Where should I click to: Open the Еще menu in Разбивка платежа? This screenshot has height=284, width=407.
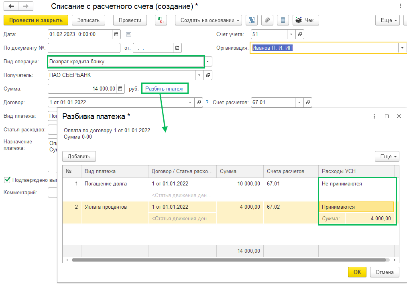tap(387, 156)
